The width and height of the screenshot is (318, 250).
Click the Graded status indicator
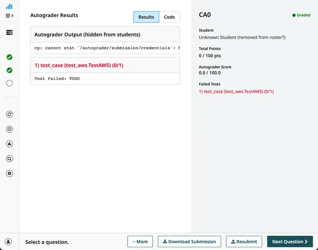click(x=301, y=15)
